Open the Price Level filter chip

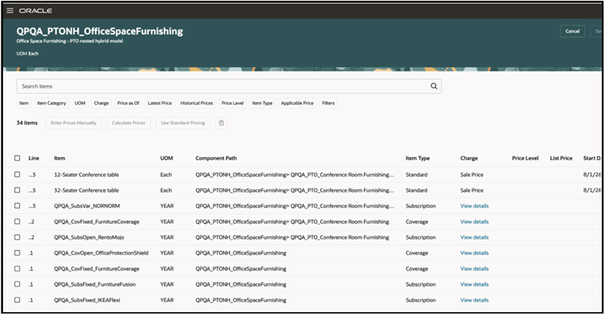(x=233, y=104)
